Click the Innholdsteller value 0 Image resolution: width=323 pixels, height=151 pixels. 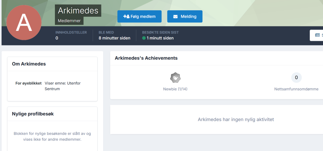[57, 38]
